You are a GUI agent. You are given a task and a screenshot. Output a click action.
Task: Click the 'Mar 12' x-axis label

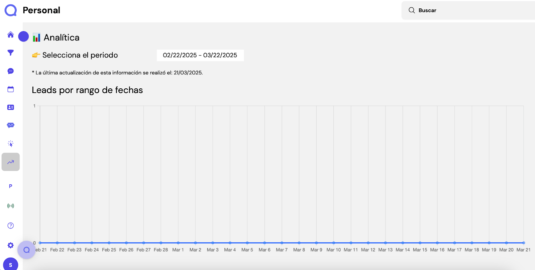[368, 250]
